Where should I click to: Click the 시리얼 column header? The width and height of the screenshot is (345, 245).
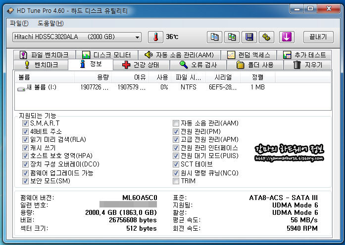click(x=223, y=77)
